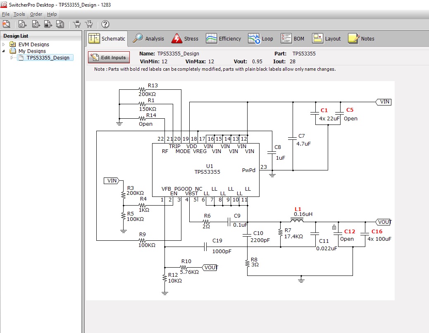Screen dimensions: 429x333
Task: Click the copy design documents toolbar icon
Action: 60,24
